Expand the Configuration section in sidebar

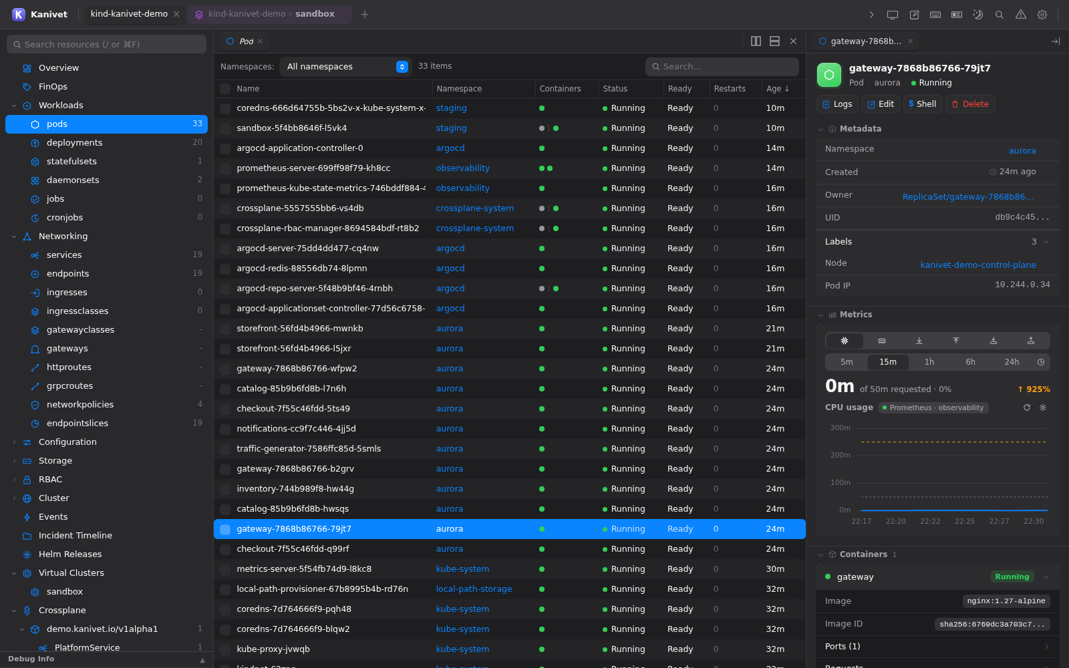14,442
